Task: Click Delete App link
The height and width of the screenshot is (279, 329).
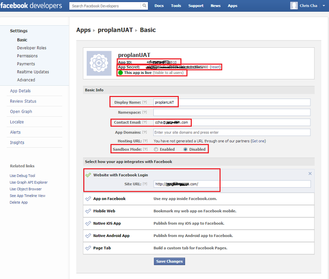Action: 19,203
